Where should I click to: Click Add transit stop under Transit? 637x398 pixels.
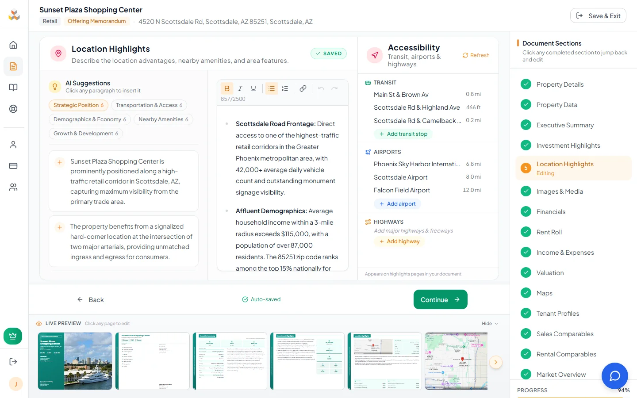403,134
